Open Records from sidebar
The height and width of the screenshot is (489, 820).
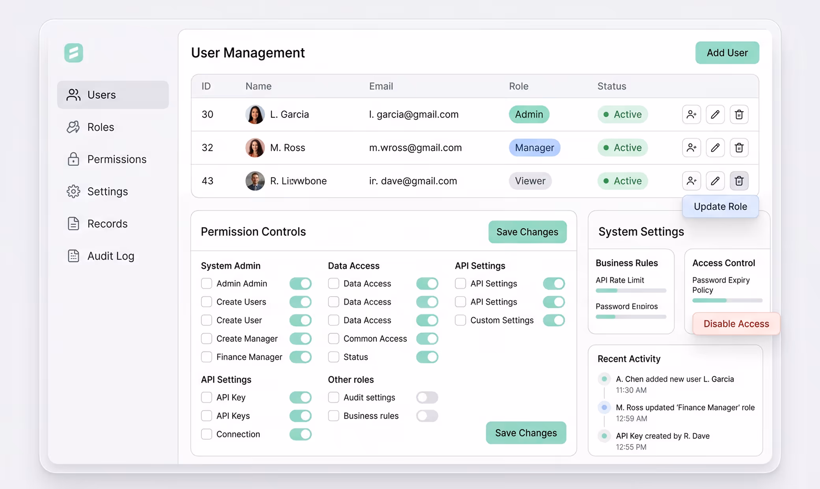113,224
